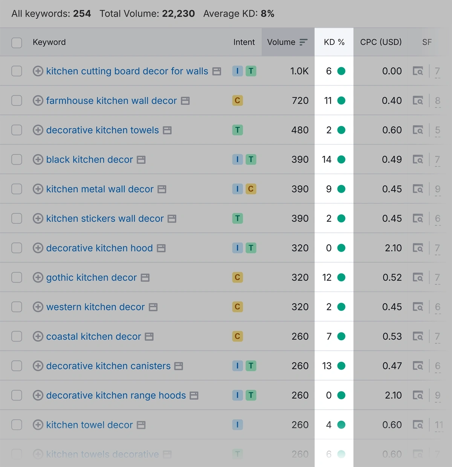Add 'kitchen cutting board decor for walls' via plus icon
This screenshot has width=452, height=467.
click(38, 71)
